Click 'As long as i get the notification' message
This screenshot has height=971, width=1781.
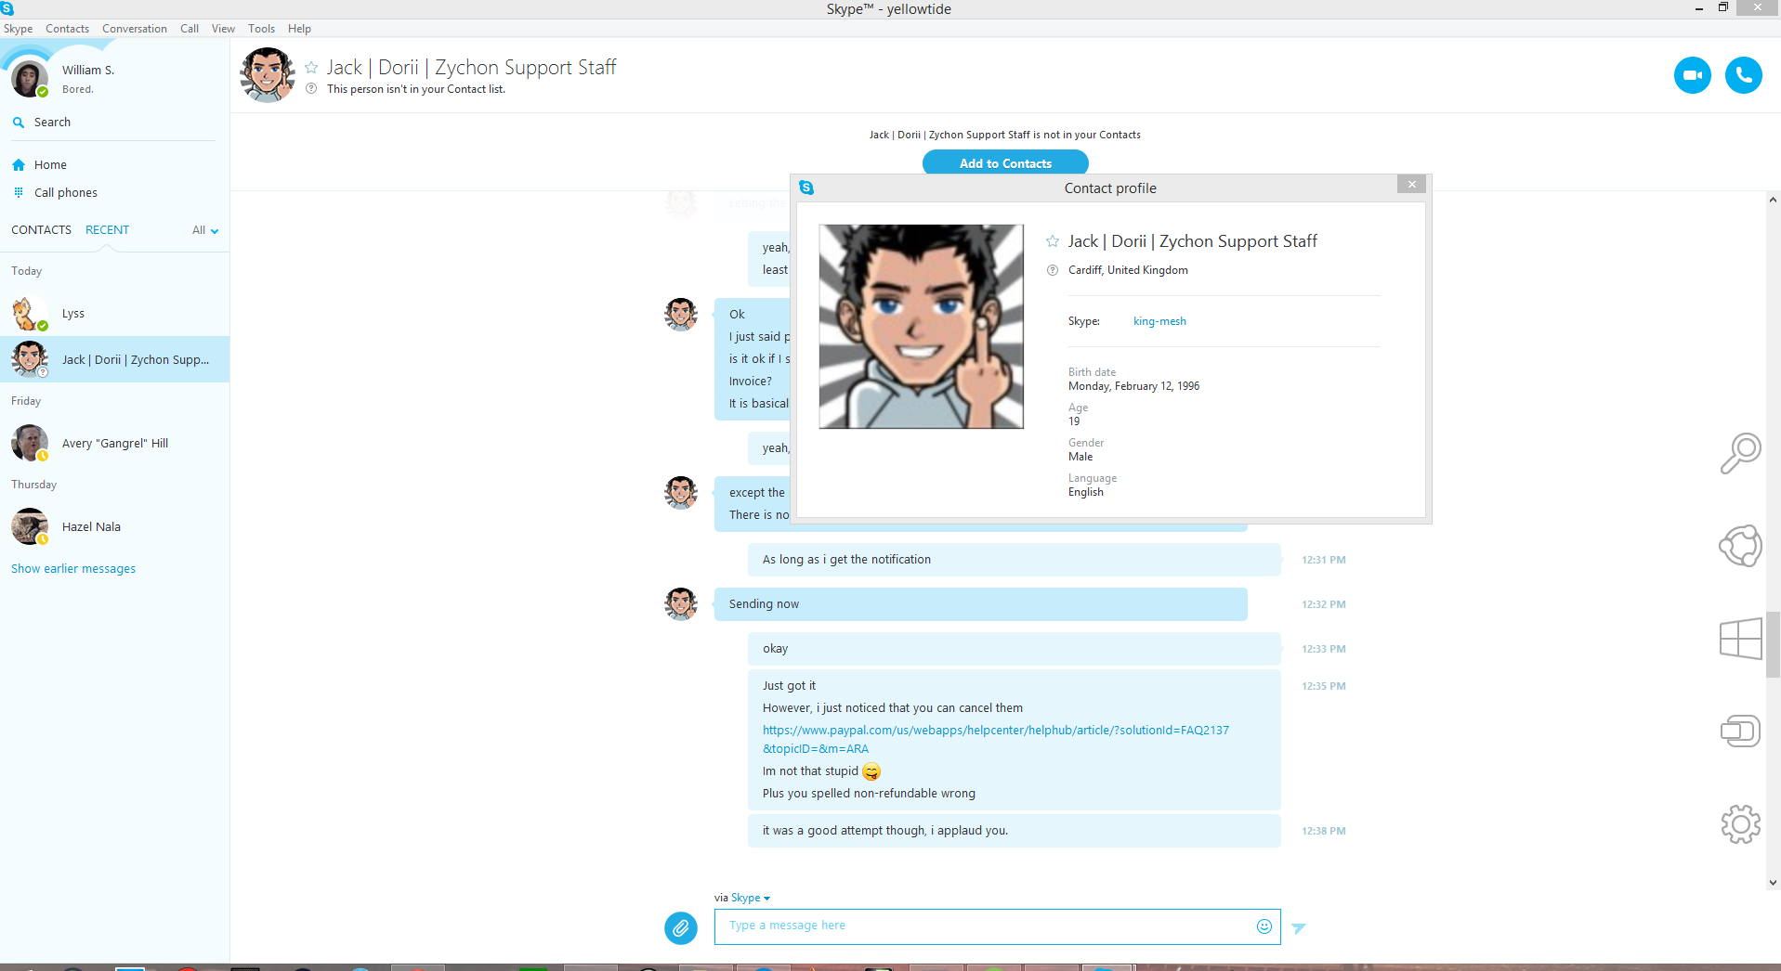(x=1014, y=560)
